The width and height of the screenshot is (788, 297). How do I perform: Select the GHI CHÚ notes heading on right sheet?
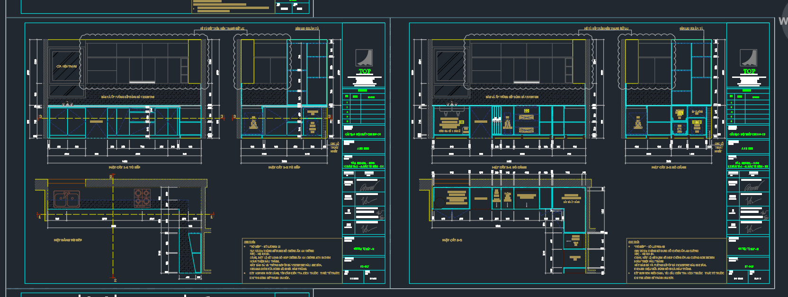point(634,242)
